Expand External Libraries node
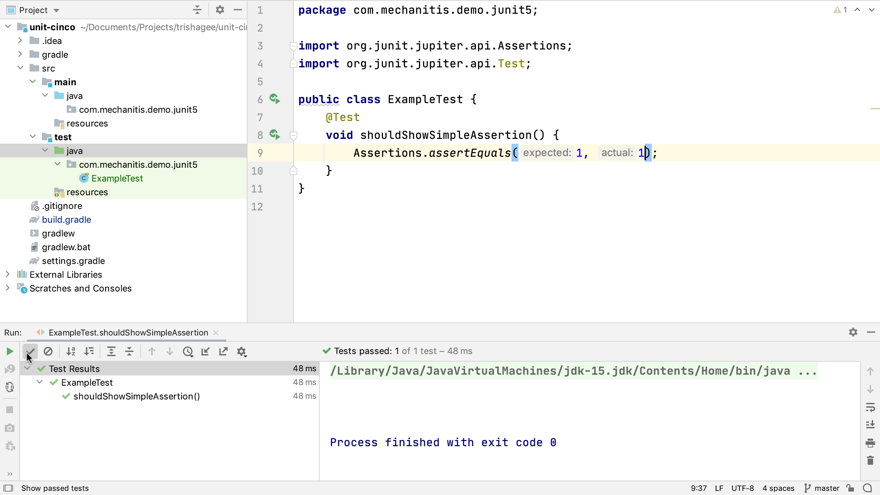This screenshot has width=880, height=495. [x=8, y=274]
